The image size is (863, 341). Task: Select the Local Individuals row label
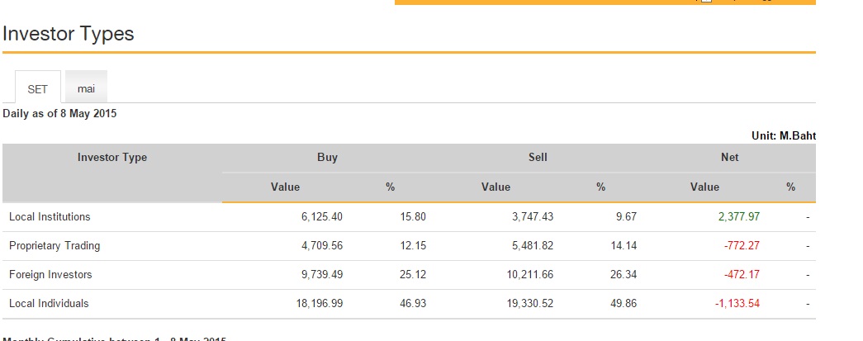[49, 304]
